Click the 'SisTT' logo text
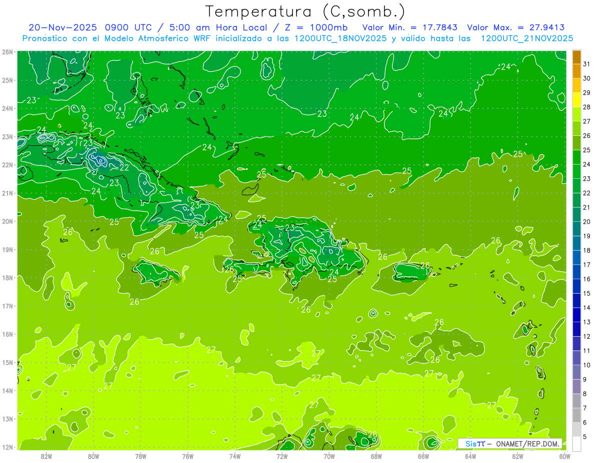The image size is (600, 463). [x=475, y=444]
